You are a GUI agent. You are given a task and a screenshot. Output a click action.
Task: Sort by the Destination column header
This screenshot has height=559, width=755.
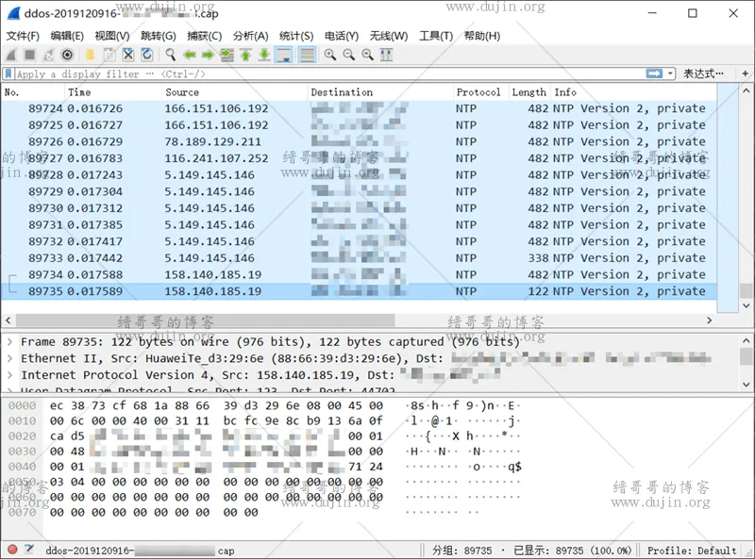click(x=380, y=91)
